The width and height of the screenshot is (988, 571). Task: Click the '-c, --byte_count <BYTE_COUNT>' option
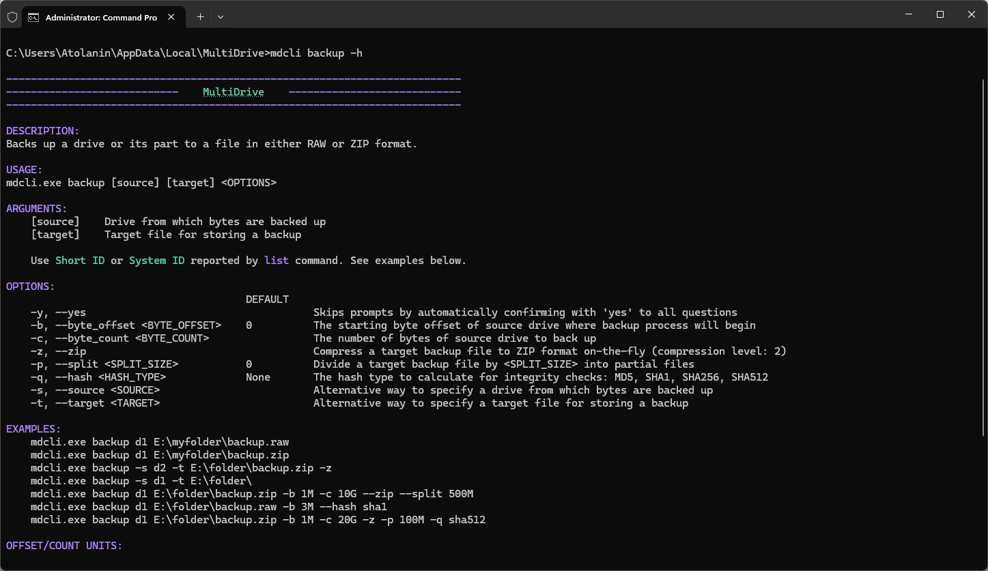(119, 338)
